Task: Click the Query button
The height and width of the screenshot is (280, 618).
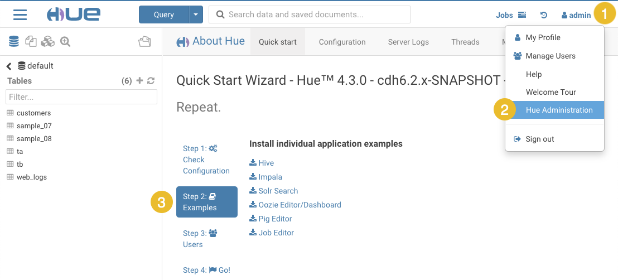Action: tap(163, 15)
